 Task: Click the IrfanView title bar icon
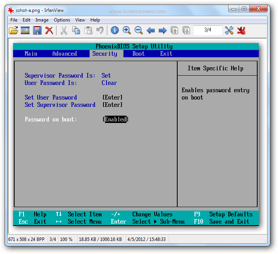click(11, 10)
